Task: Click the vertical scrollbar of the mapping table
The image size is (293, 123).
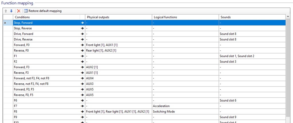Action: 288,71
